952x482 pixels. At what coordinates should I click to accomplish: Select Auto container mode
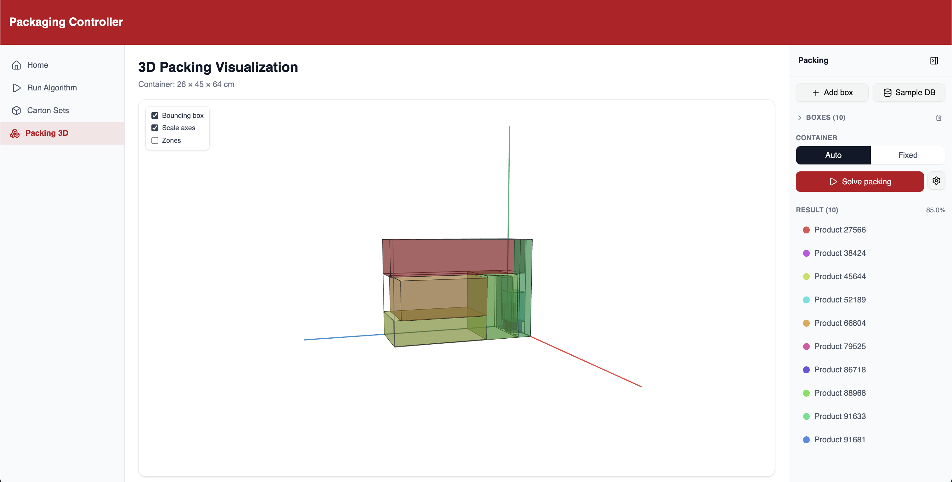[833, 155]
